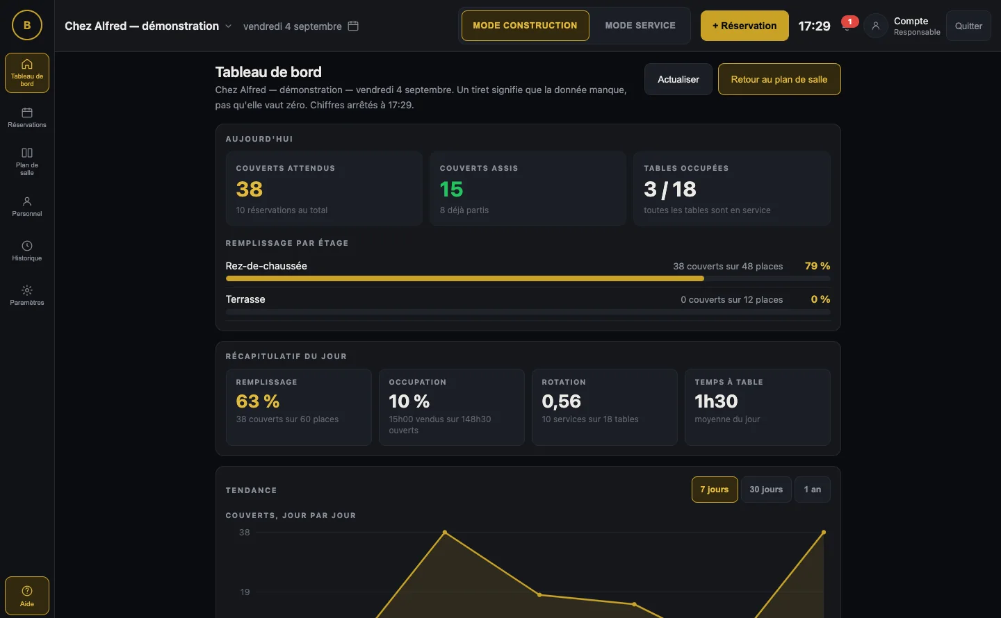Screen dimensions: 1001x618
Task: Click Retour au plan de salle
Action: tap(779, 79)
